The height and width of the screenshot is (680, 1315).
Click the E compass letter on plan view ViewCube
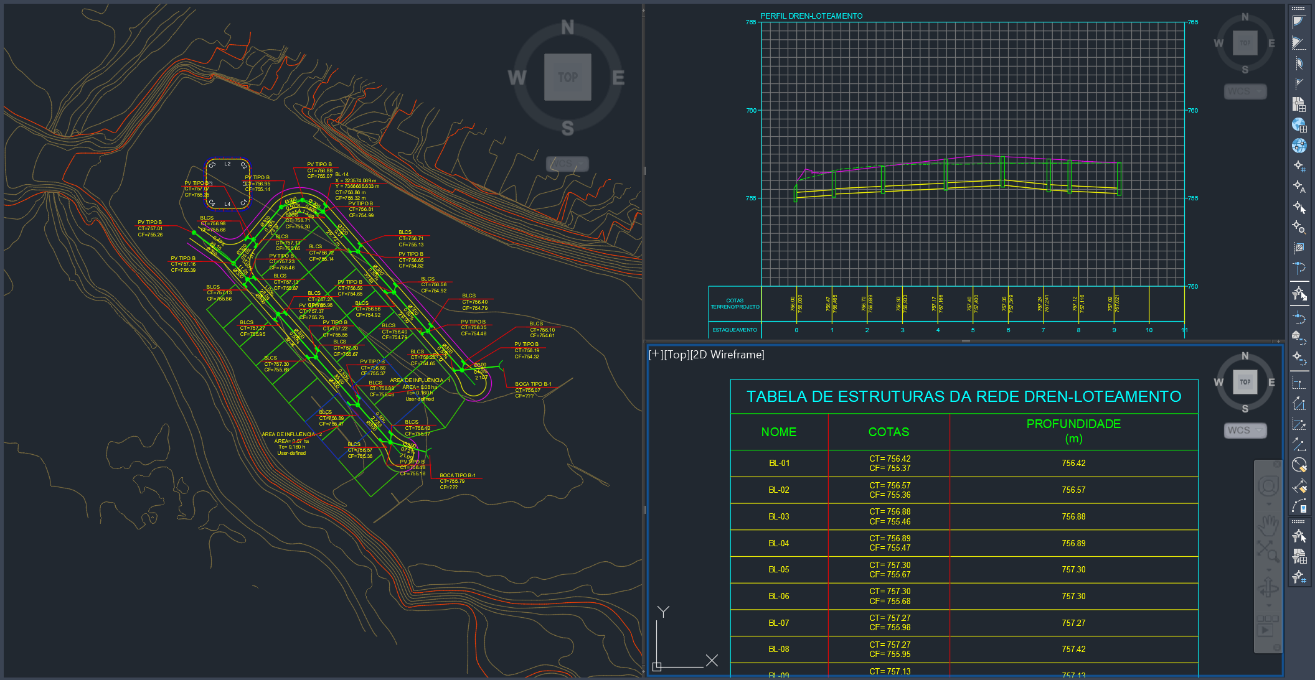pyautogui.click(x=618, y=78)
